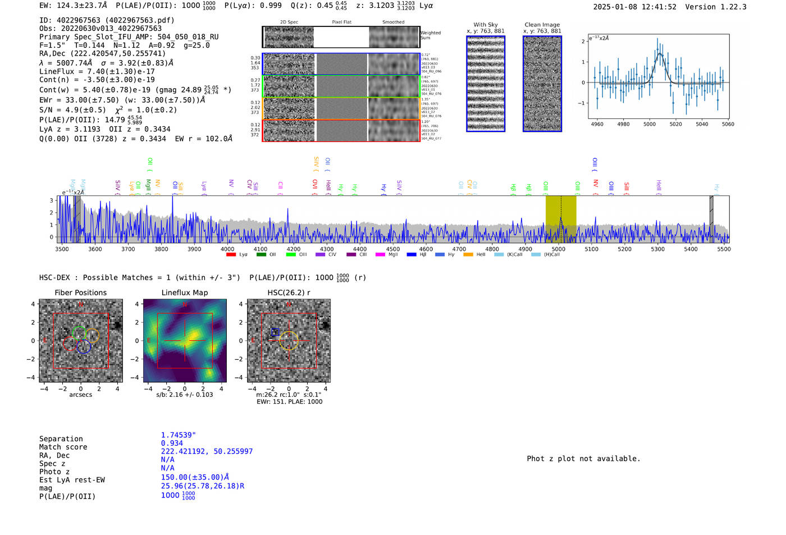Viewport: 786px width, 535px height.
Task: Click the OII dark green legend swatch
Action: [261, 255]
